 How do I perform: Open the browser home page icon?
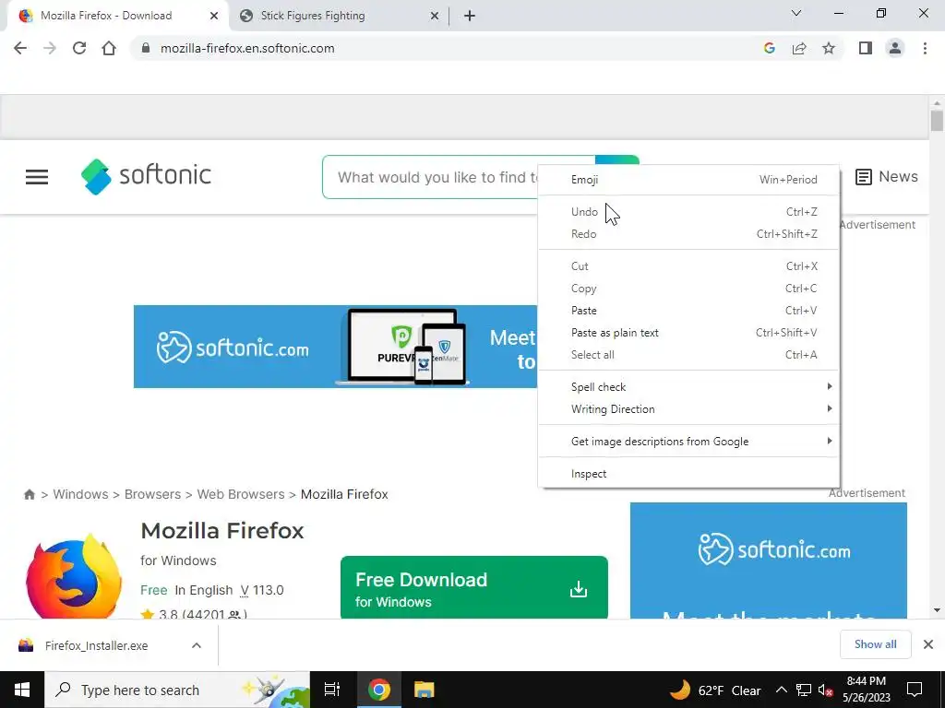[109, 48]
